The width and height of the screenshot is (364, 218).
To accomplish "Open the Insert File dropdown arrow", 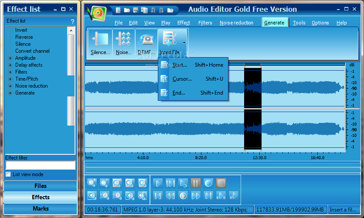I will (184, 43).
